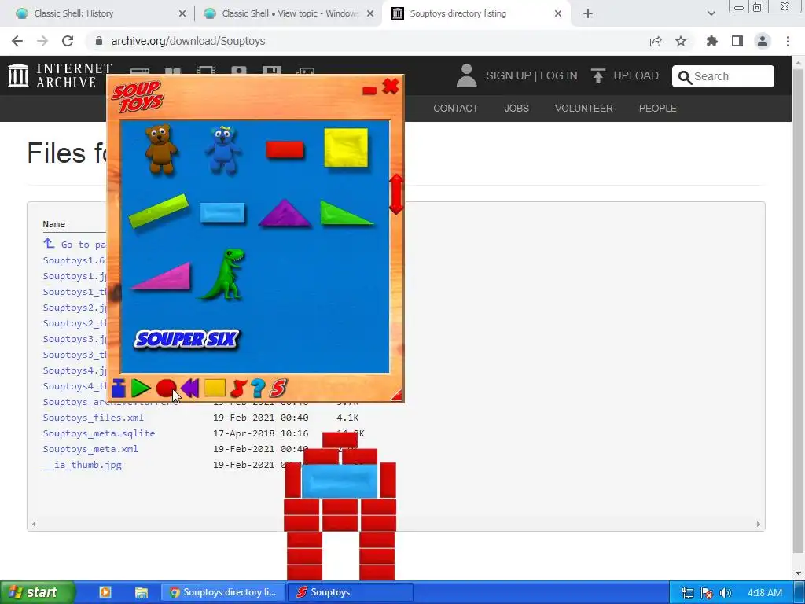Open the __ia_thumb.jpg link
This screenshot has width=805, height=604.
[x=82, y=465]
